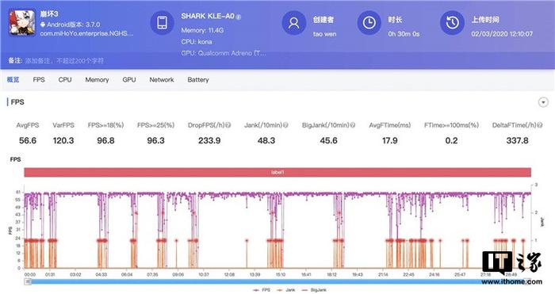Click the upload time history icon
The width and height of the screenshot is (555, 294).
452,23
